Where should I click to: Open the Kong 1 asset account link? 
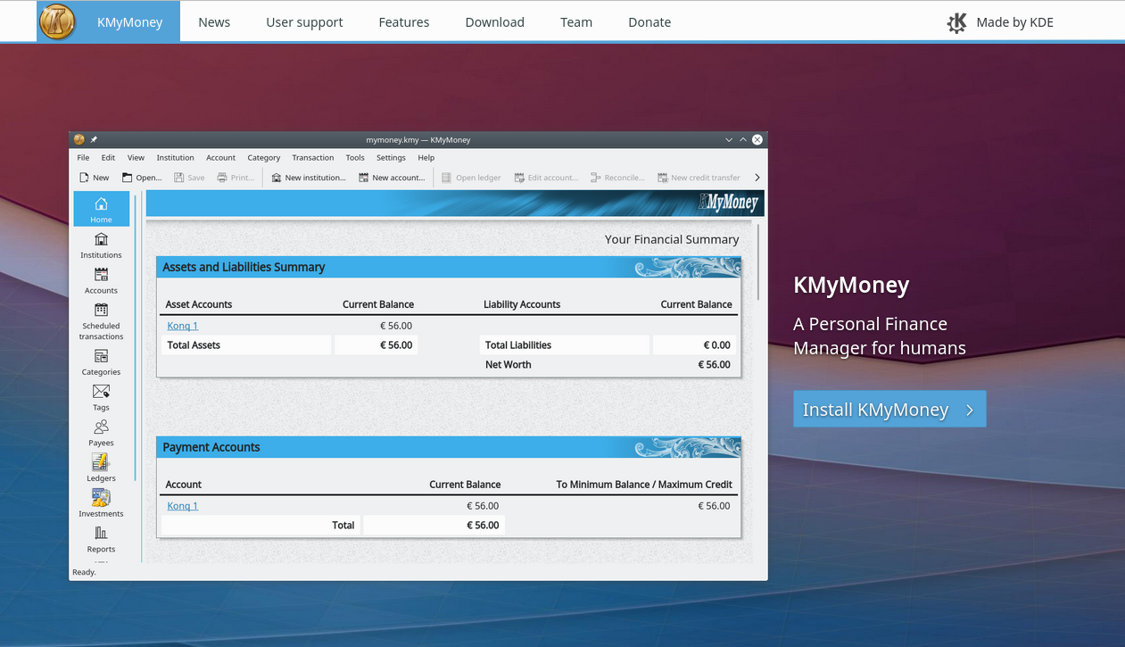[x=182, y=326]
